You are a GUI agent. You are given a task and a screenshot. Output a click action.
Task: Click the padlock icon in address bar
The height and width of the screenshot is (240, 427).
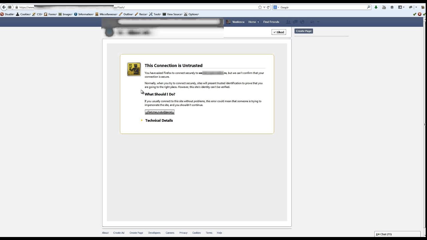pos(17,7)
